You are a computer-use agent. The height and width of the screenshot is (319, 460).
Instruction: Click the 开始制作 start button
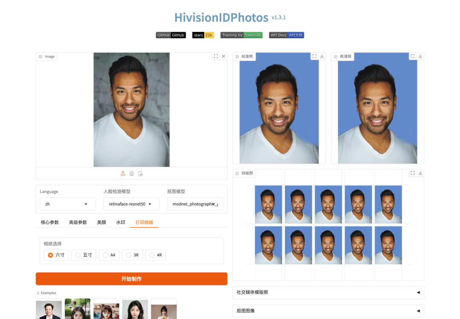132,279
